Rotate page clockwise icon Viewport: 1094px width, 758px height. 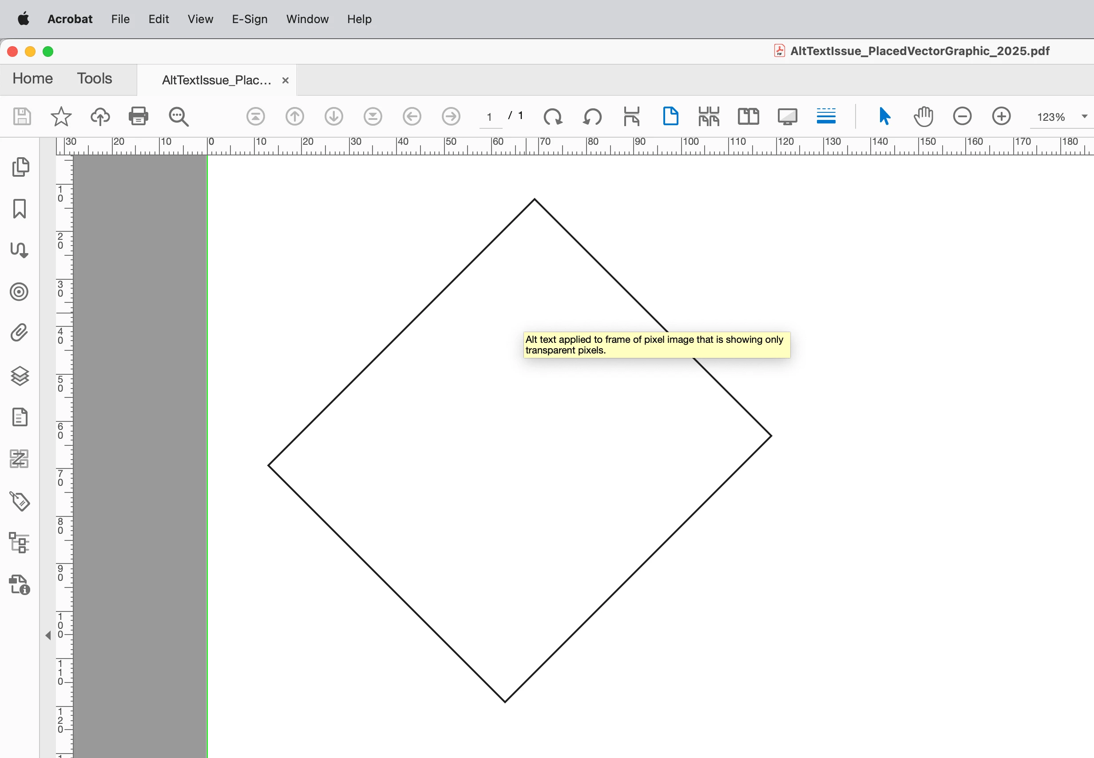[x=553, y=116]
